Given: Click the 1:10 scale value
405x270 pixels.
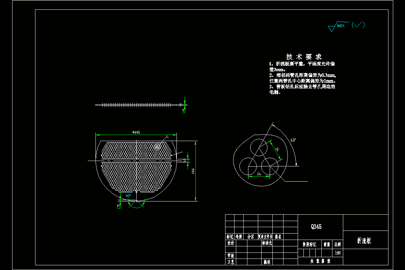Looking at the screenshot, I should pos(337,253).
